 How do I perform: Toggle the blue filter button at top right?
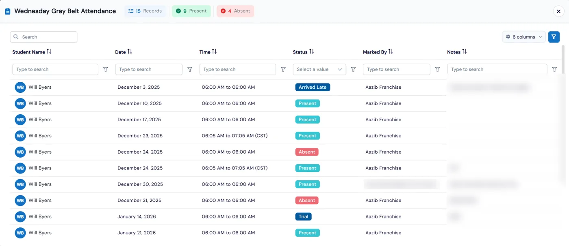pos(554,37)
